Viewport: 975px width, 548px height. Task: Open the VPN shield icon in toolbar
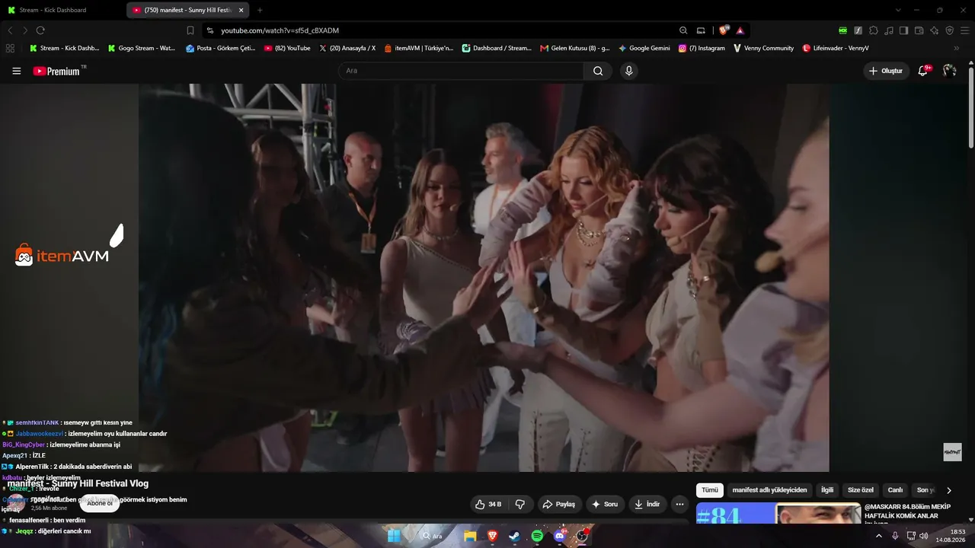pos(949,30)
